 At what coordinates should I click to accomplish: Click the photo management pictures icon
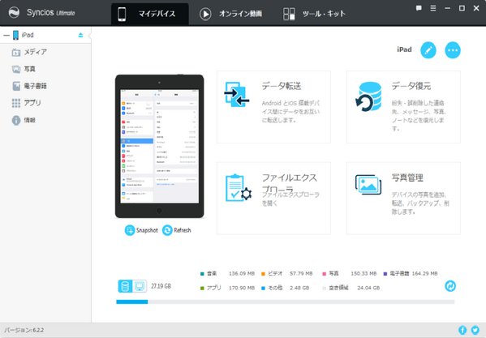click(368, 185)
